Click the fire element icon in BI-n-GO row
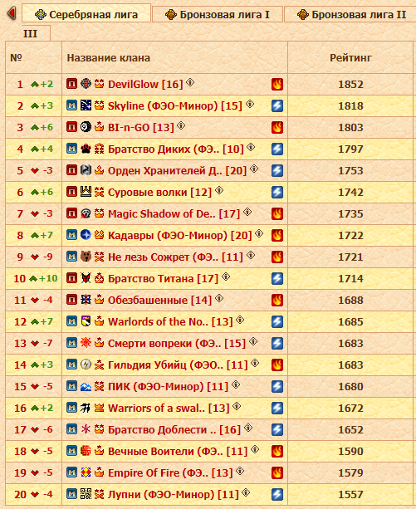This screenshot has height=509, width=416. tap(277, 127)
